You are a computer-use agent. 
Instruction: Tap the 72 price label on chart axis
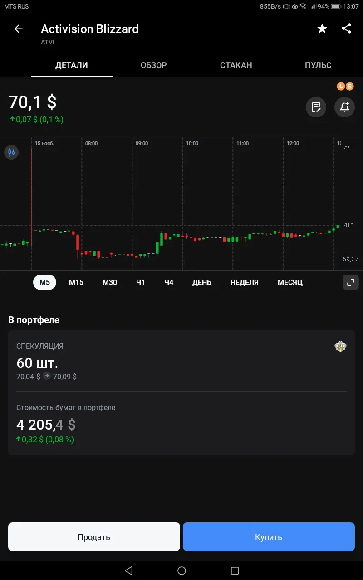tap(346, 148)
